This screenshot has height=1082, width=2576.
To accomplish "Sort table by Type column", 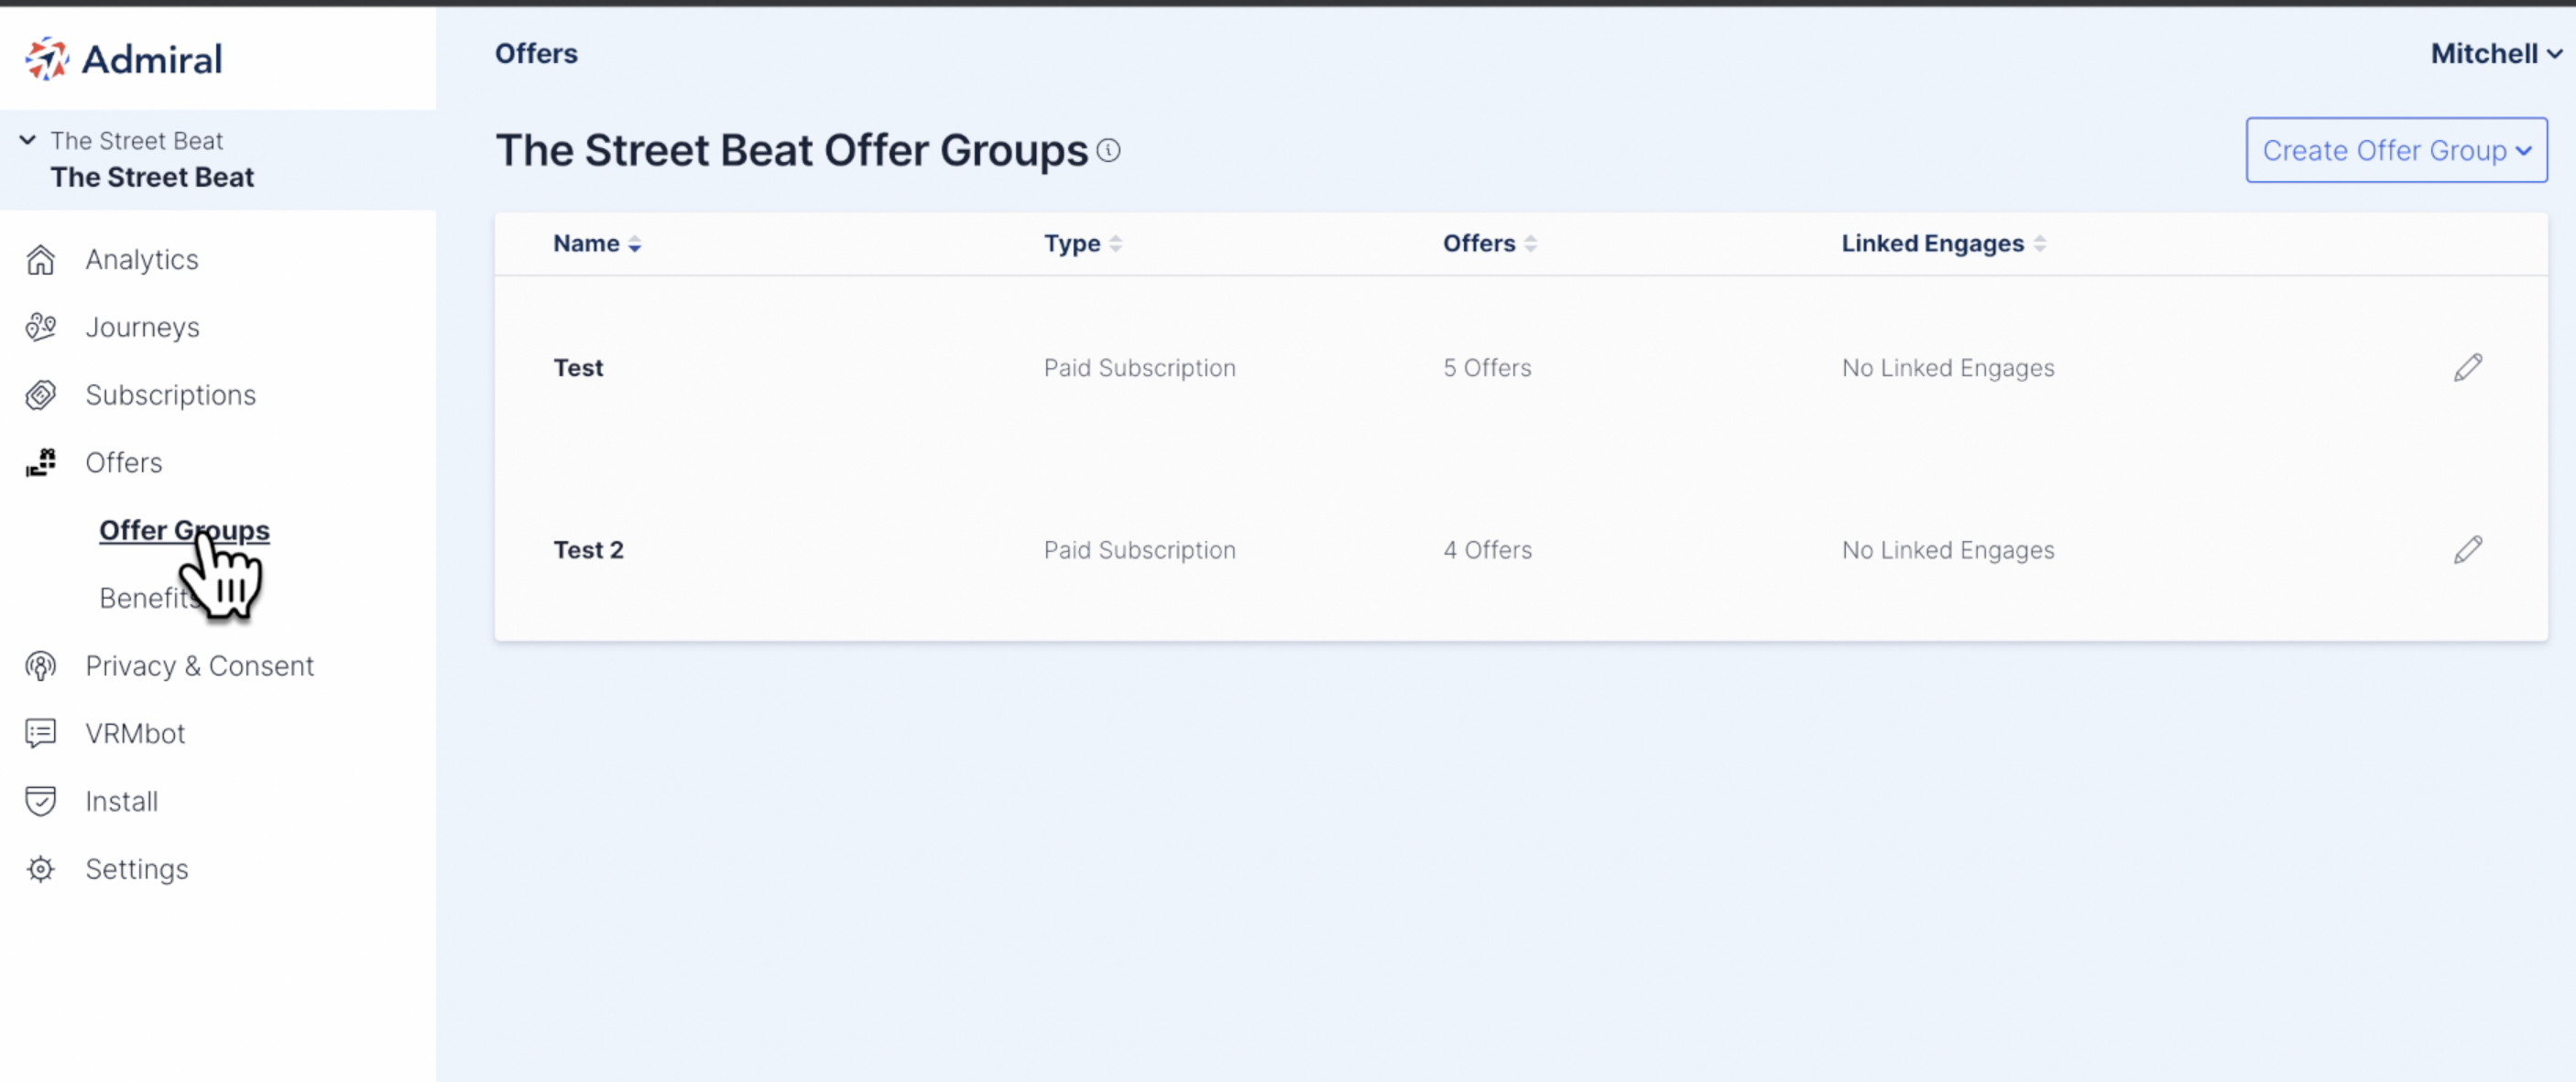I will [x=1083, y=243].
